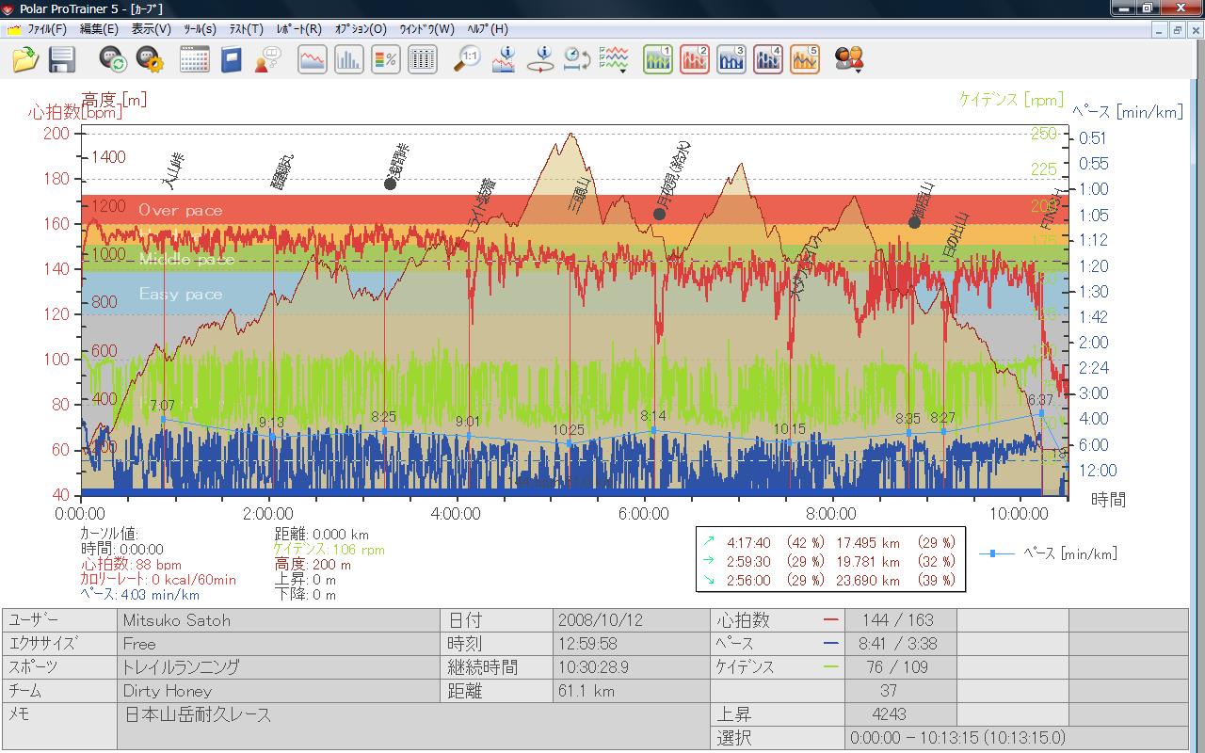
Task: Open the レポート(R) menu
Action: 298,29
